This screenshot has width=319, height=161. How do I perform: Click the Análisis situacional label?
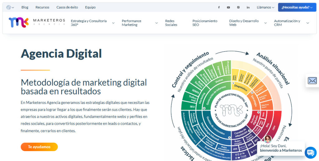[273, 68]
